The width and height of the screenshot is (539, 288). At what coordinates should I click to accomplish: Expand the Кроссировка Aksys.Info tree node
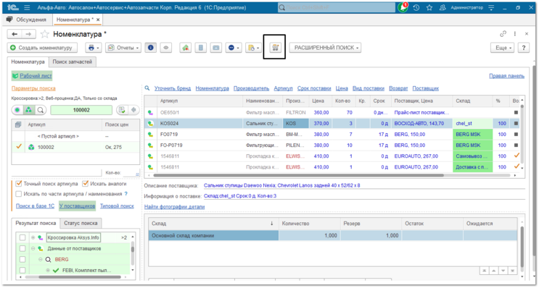coord(33,237)
